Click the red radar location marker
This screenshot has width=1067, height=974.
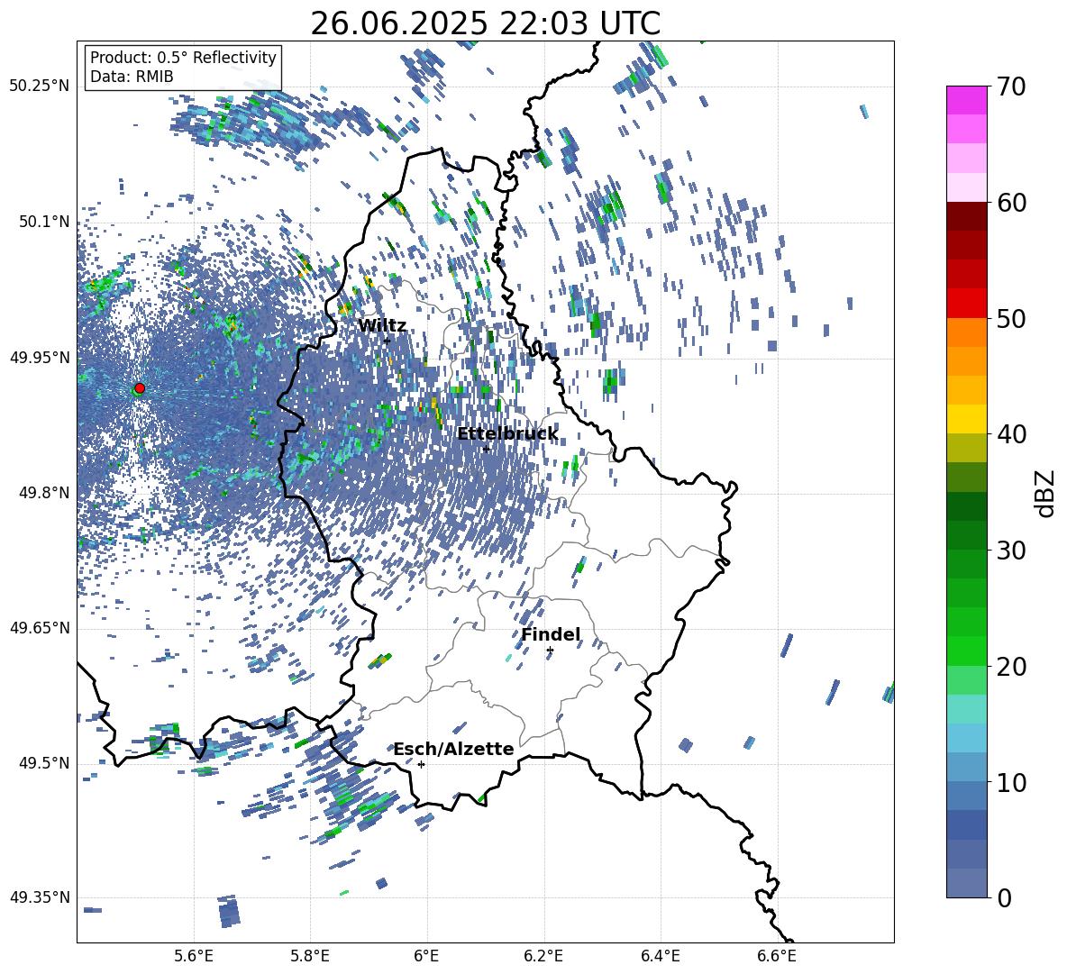[x=140, y=388]
